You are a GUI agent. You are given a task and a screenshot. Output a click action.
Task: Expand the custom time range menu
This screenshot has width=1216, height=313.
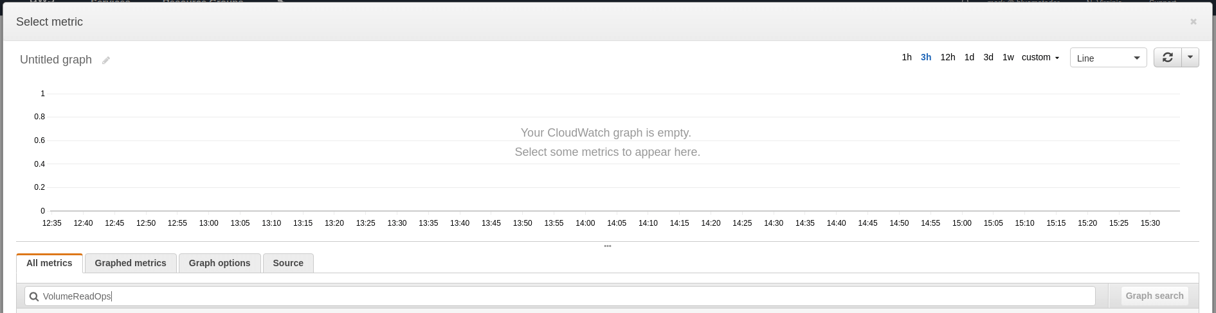point(1040,58)
